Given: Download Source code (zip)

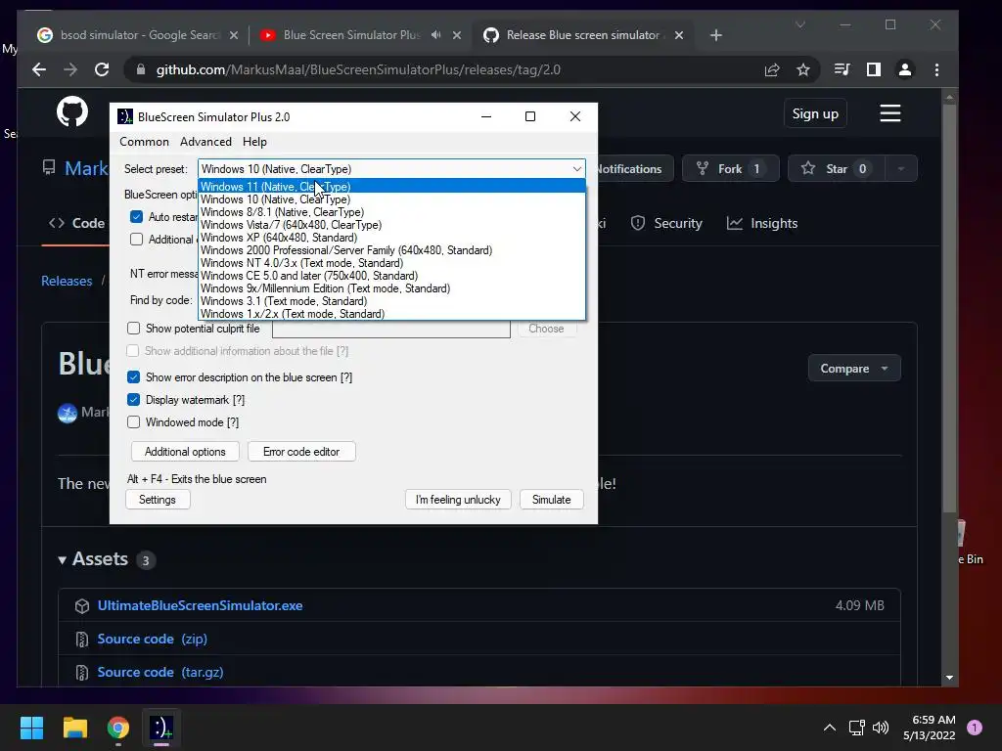Looking at the screenshot, I should [152, 639].
